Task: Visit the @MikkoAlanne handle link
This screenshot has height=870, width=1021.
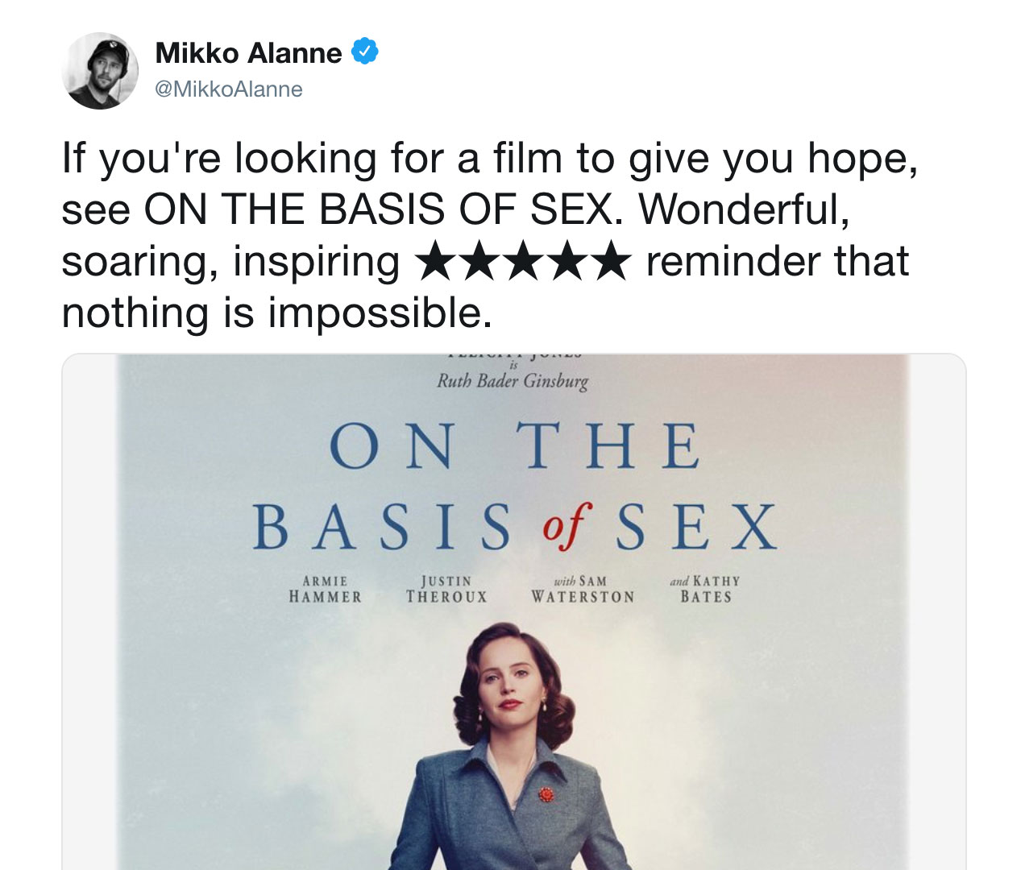Action: point(229,89)
